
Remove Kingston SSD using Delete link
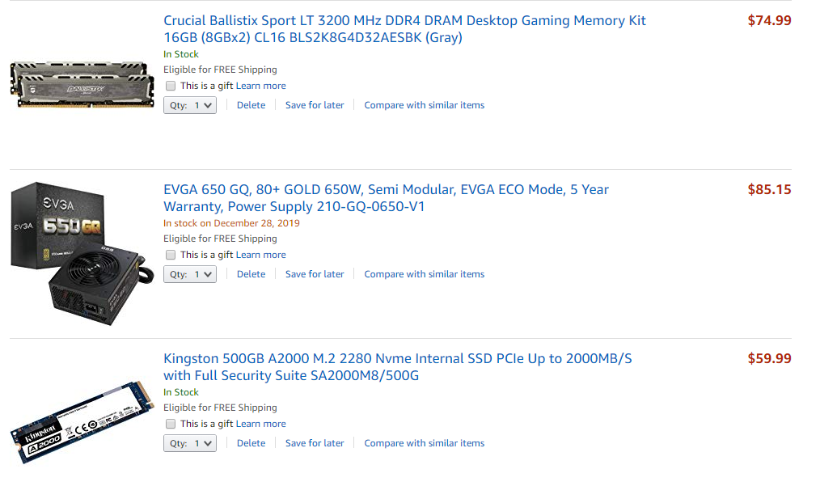pyautogui.click(x=251, y=443)
